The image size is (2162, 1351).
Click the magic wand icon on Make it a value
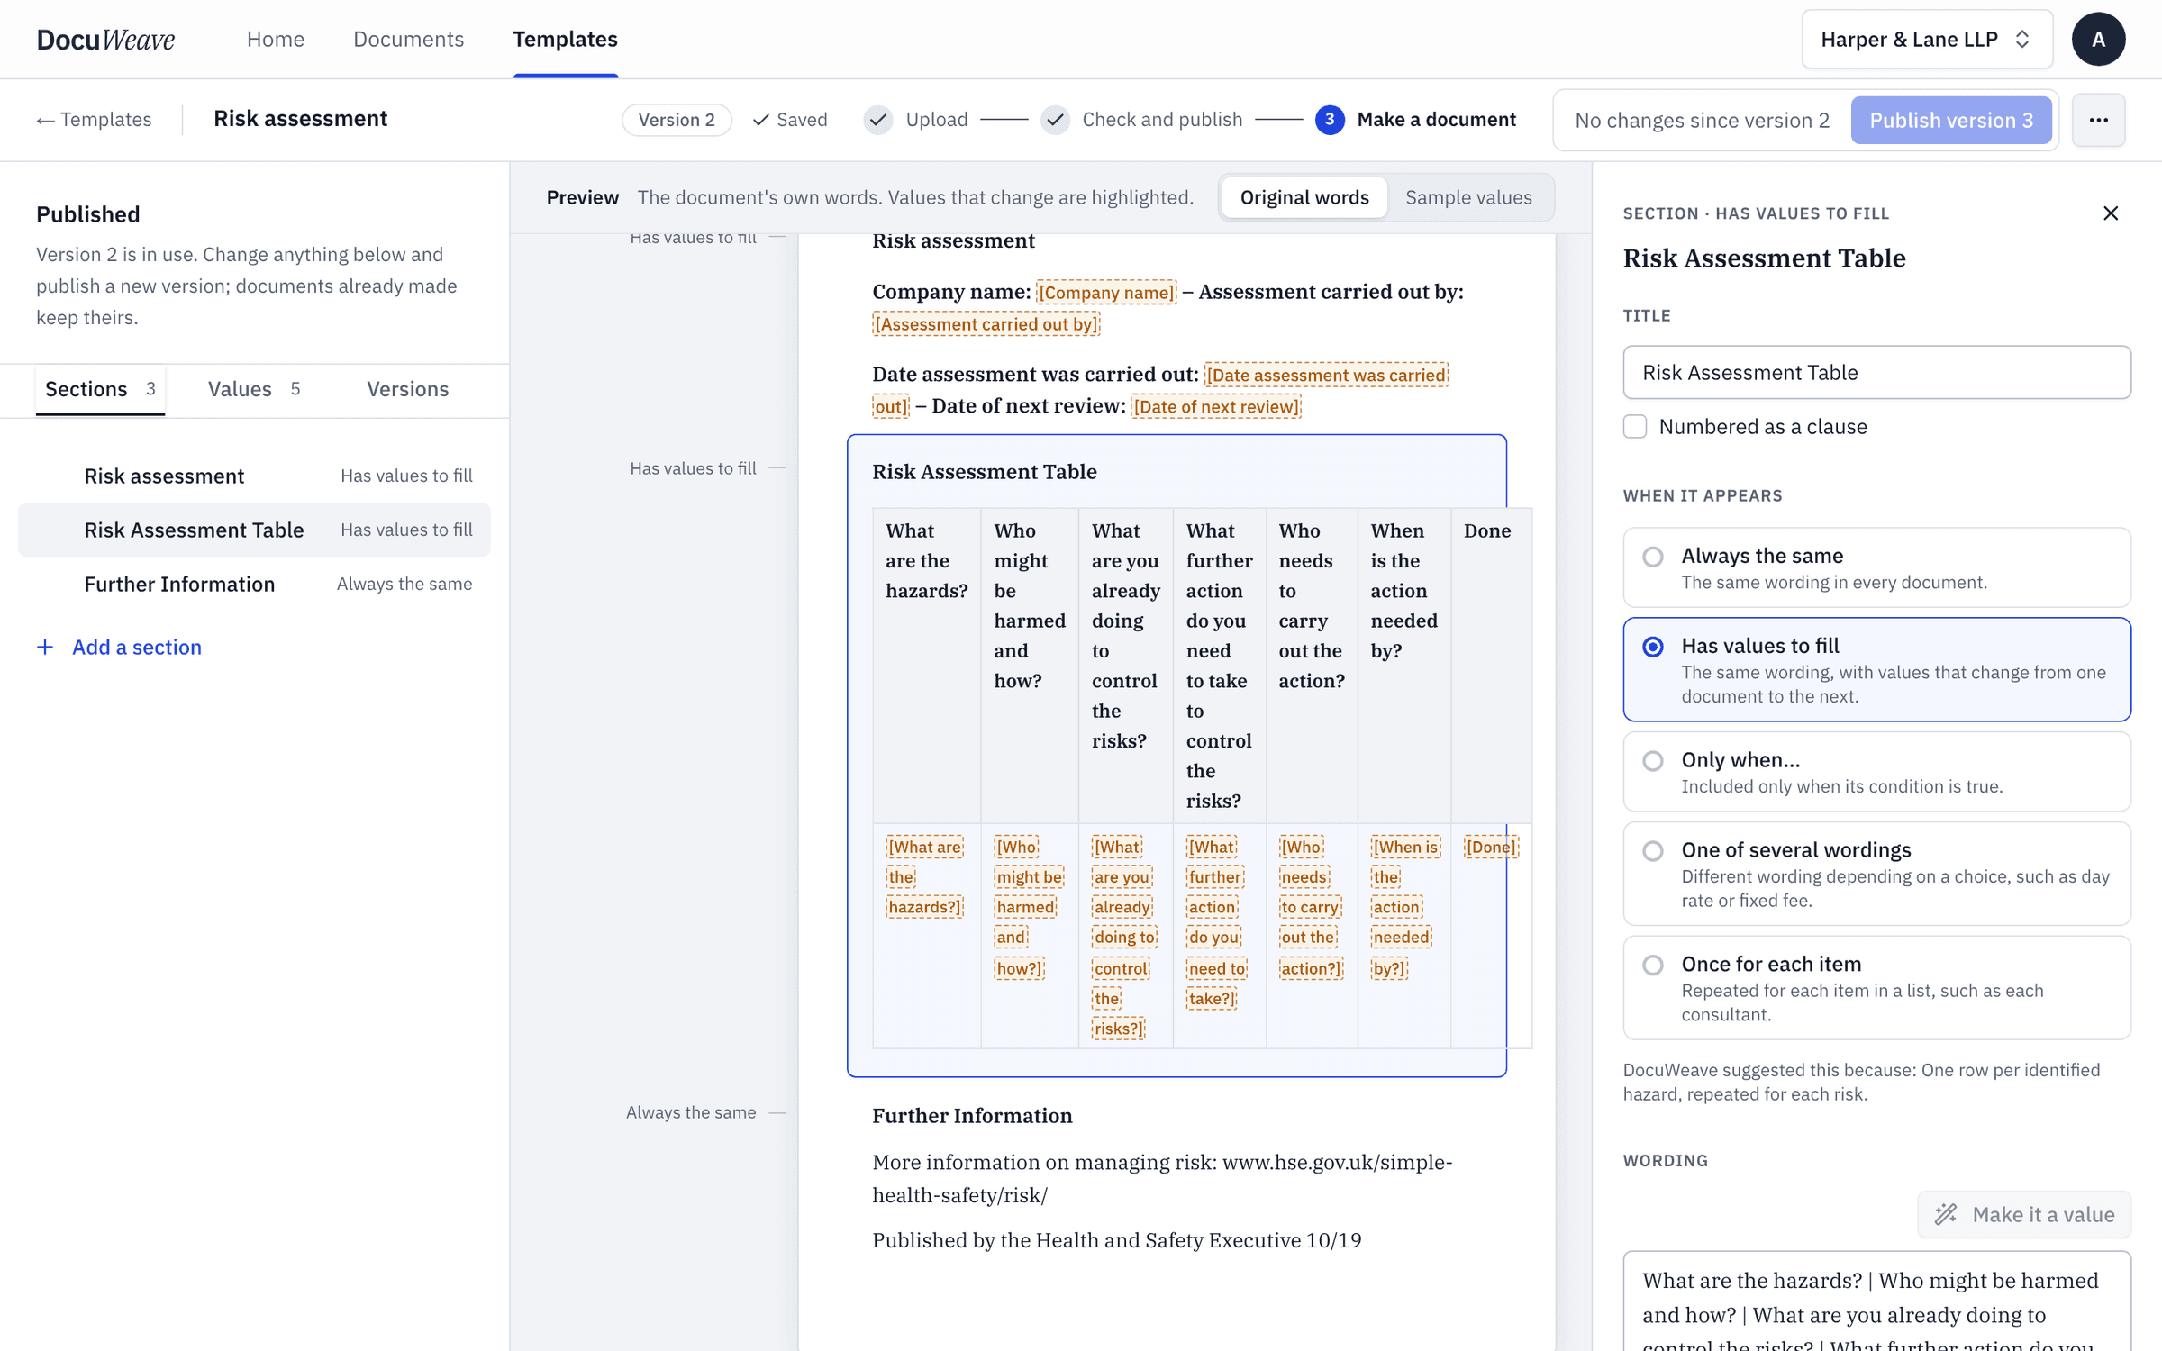point(1946,1214)
